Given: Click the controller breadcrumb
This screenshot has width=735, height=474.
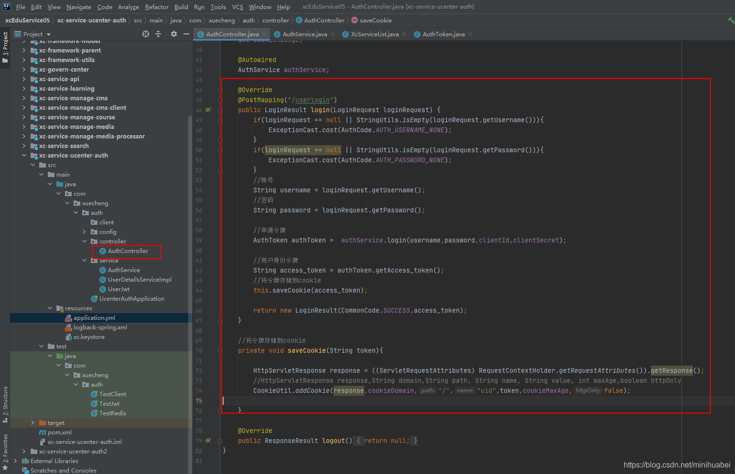Looking at the screenshot, I should [276, 20].
